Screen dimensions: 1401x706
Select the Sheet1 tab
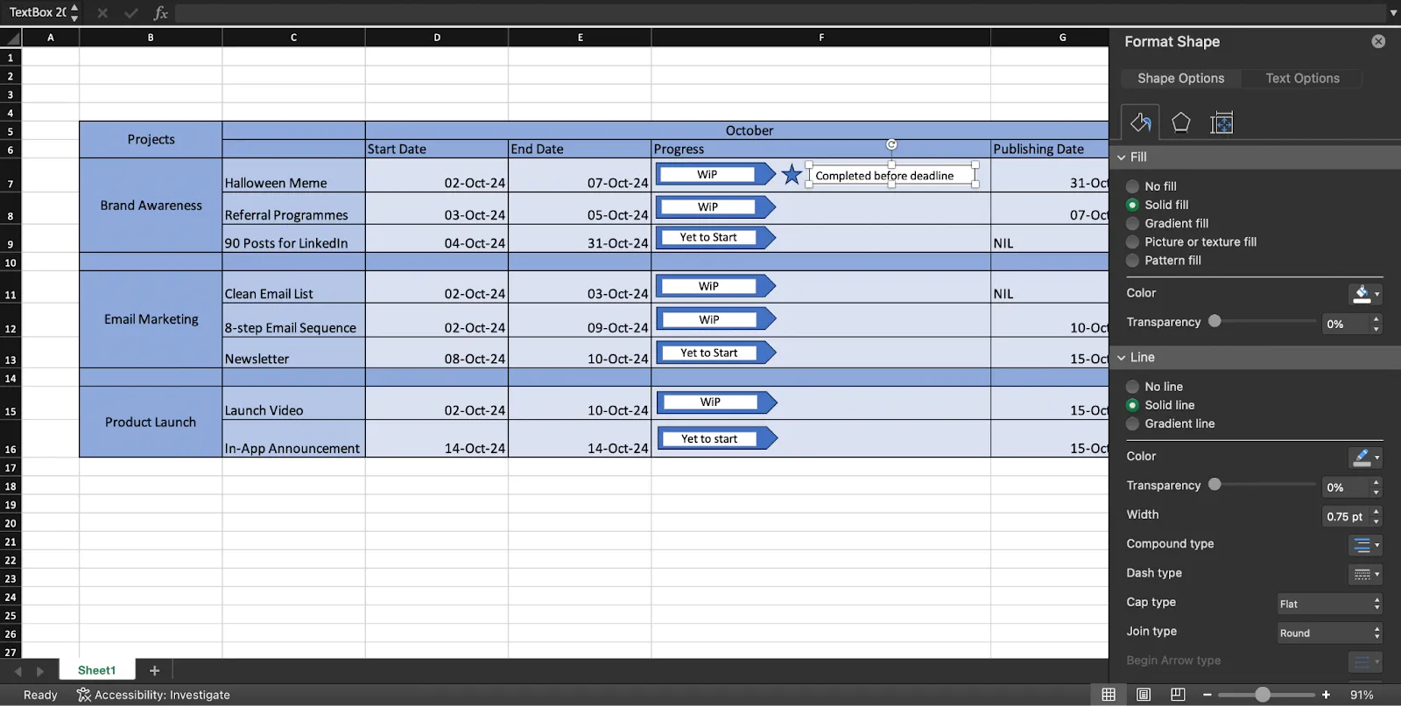click(x=96, y=670)
